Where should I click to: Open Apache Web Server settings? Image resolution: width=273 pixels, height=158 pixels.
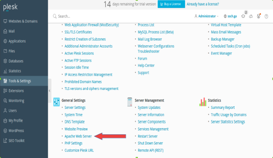pyautogui.click(x=78, y=136)
